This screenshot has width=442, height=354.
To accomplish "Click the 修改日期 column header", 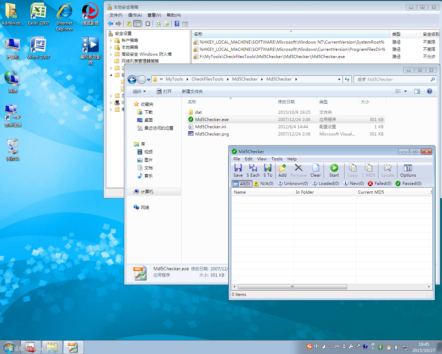I will [x=296, y=102].
